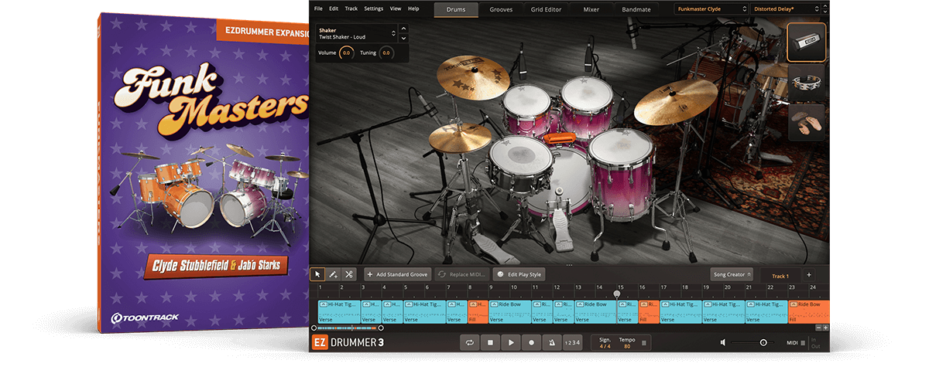Select the tambourine percussion thumbnail
Screen dimensions: 929x377
click(x=806, y=82)
